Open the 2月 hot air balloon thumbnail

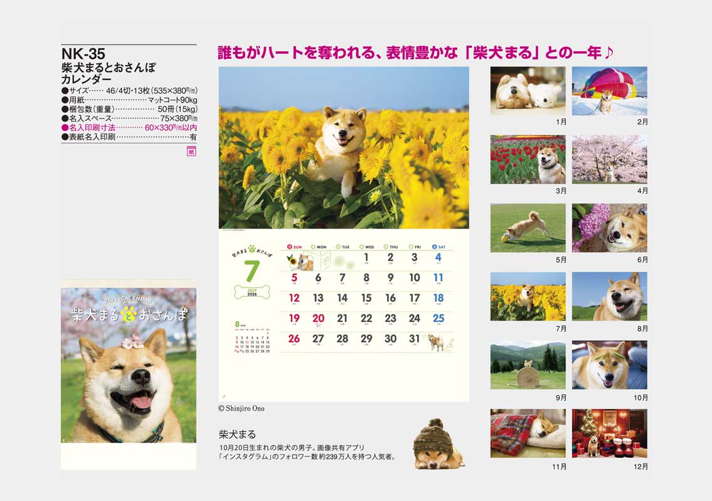coord(609,91)
